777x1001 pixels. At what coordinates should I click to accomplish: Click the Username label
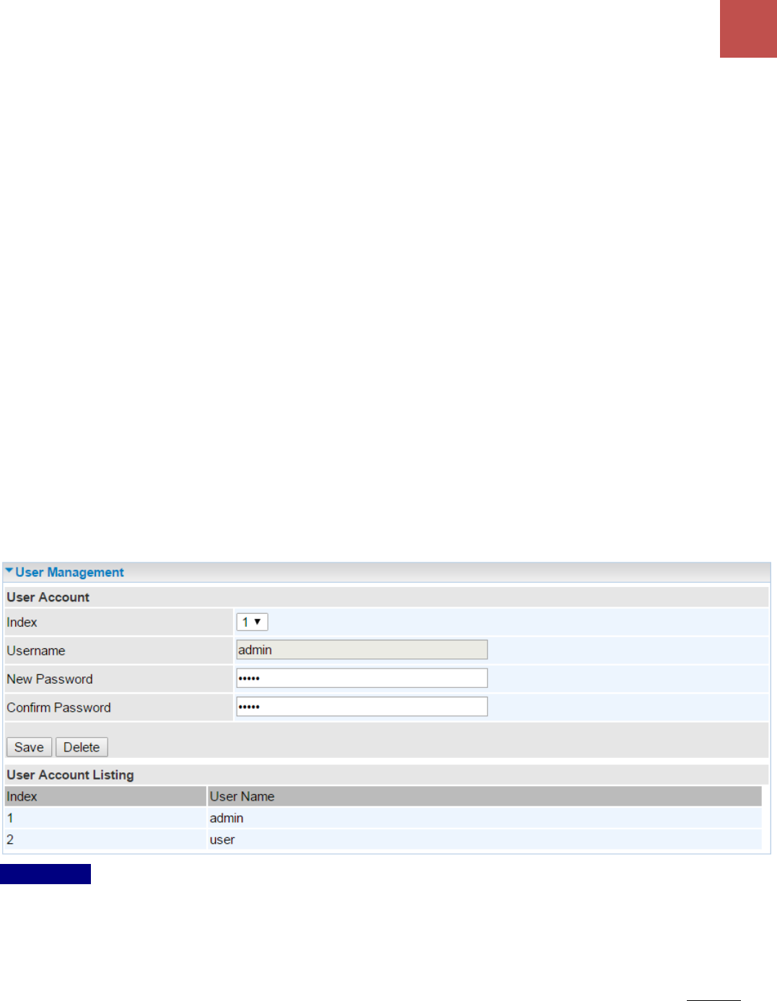36,651
